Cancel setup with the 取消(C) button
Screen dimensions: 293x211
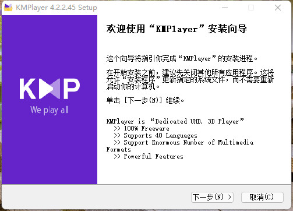(x=262, y=197)
